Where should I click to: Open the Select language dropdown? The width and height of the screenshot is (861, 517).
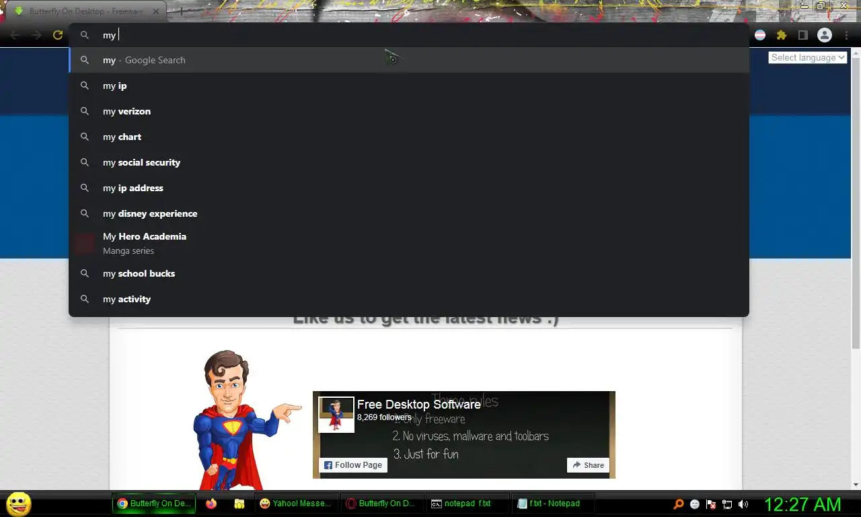tap(808, 58)
